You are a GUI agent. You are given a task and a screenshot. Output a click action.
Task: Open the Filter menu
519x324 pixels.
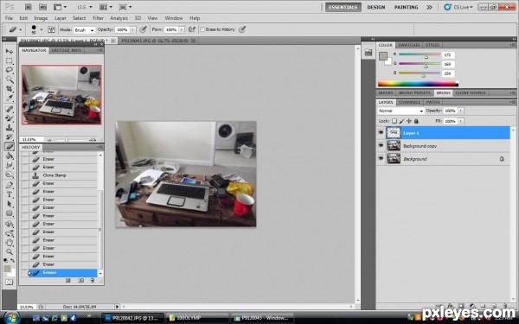coord(98,18)
